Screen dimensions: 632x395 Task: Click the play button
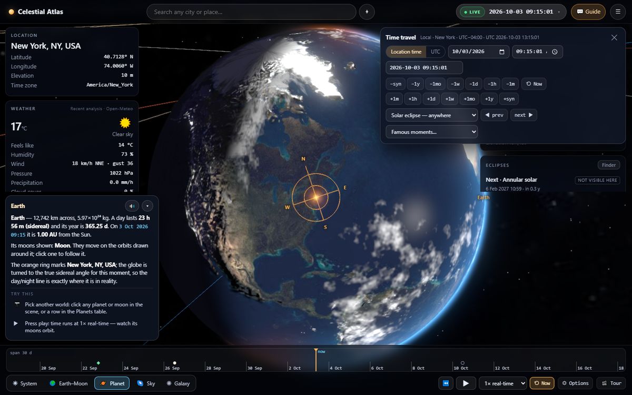click(466, 383)
